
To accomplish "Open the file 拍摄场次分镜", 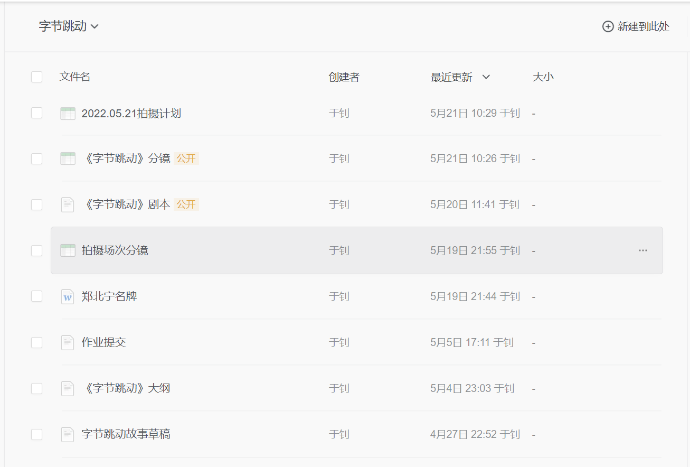I will (115, 250).
